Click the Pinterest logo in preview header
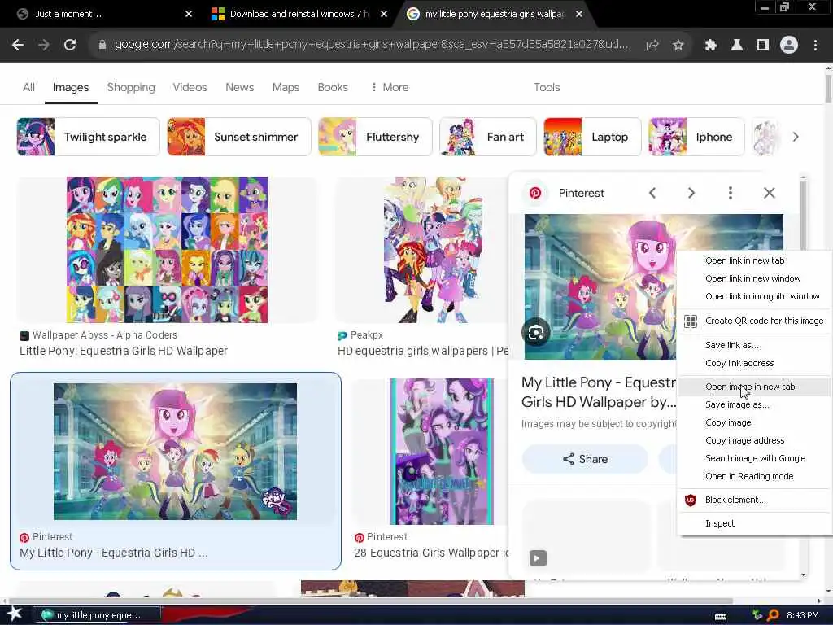 click(x=535, y=193)
